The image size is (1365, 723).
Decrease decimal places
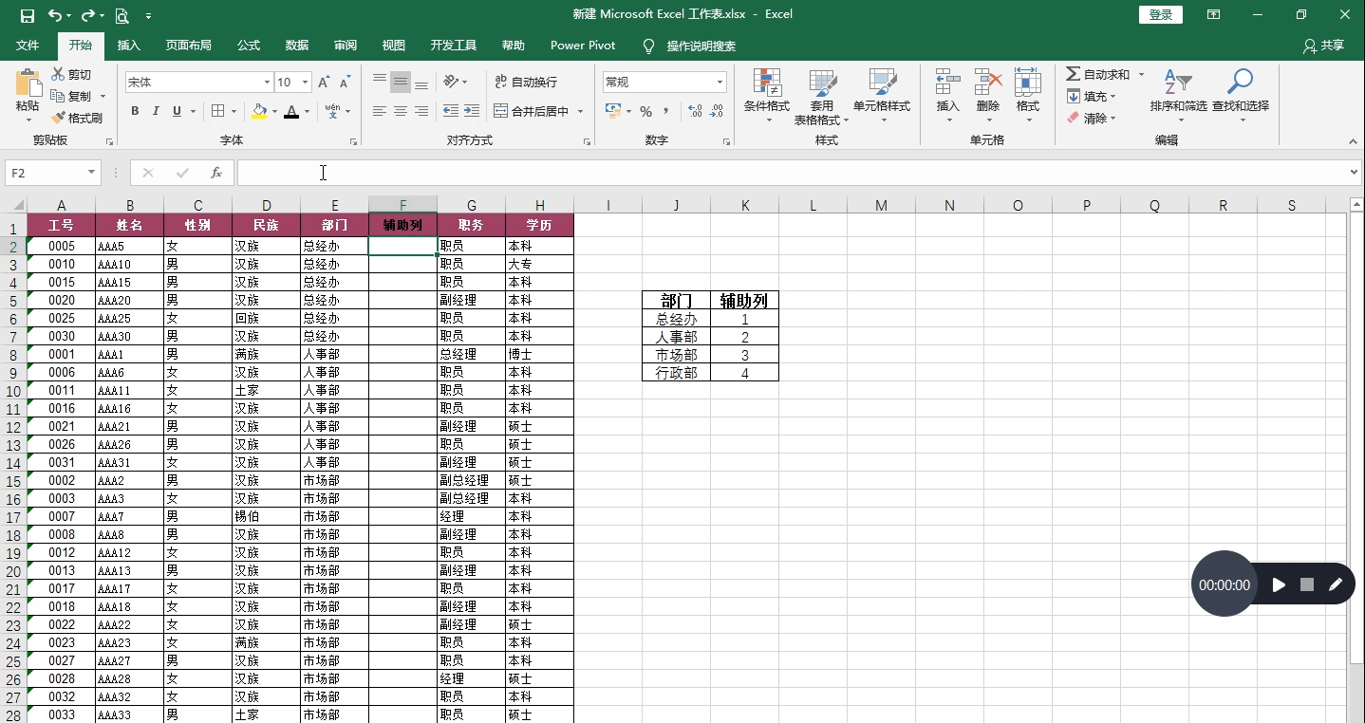click(717, 111)
